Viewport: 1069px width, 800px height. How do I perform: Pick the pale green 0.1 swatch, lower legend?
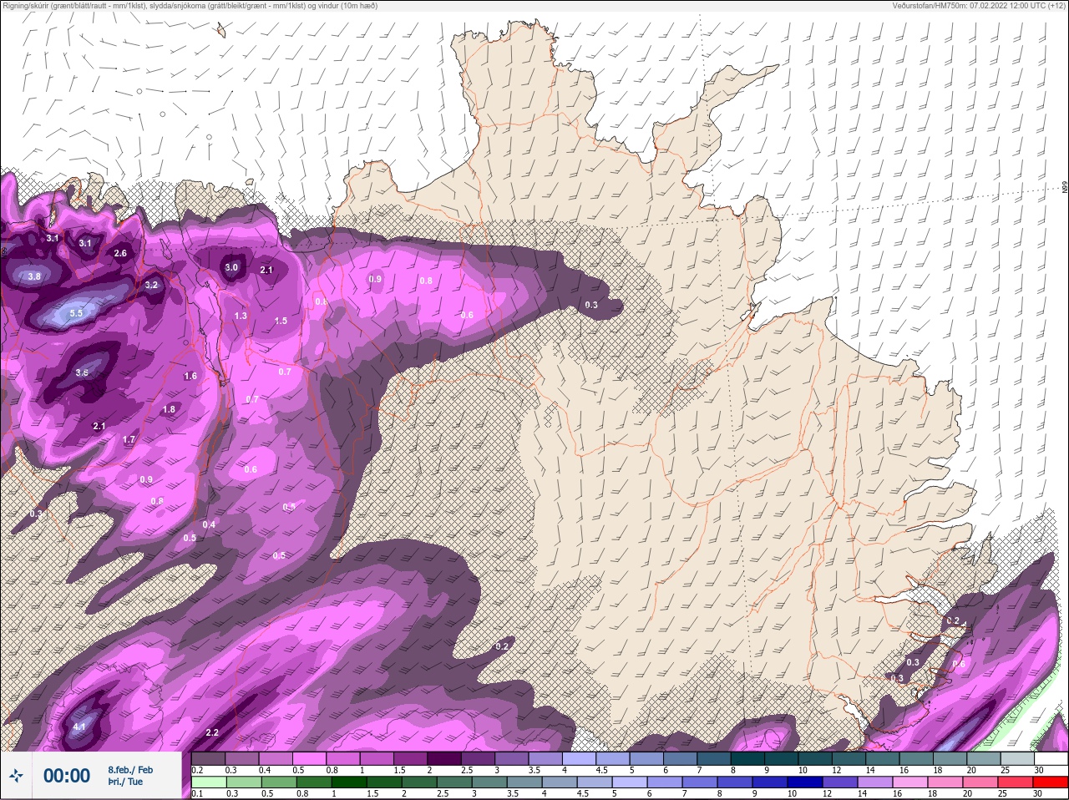pos(209,782)
